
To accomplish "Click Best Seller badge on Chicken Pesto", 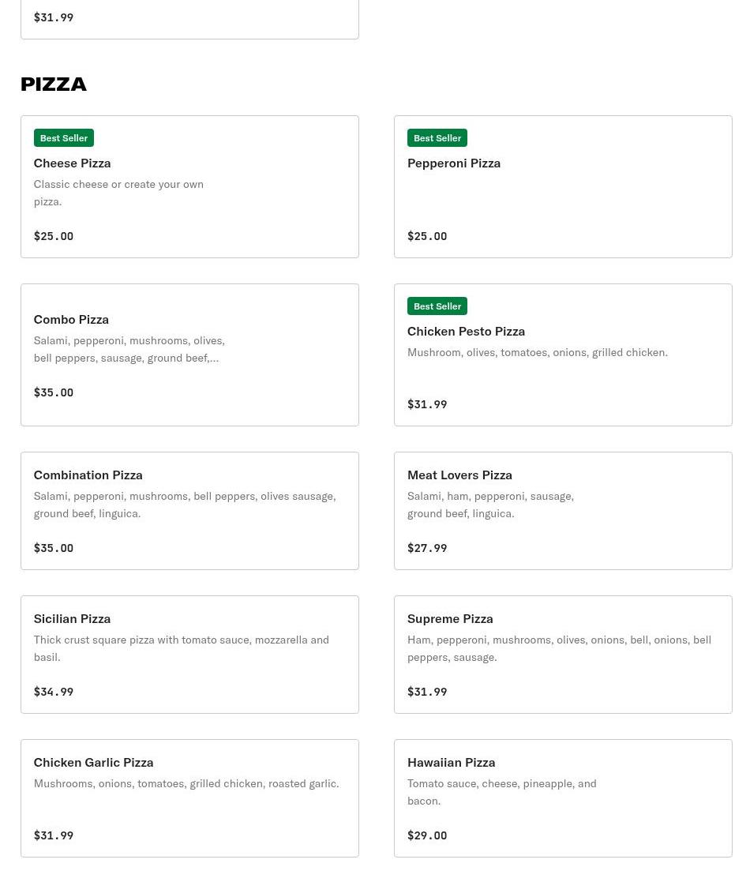I will click(x=437, y=306).
